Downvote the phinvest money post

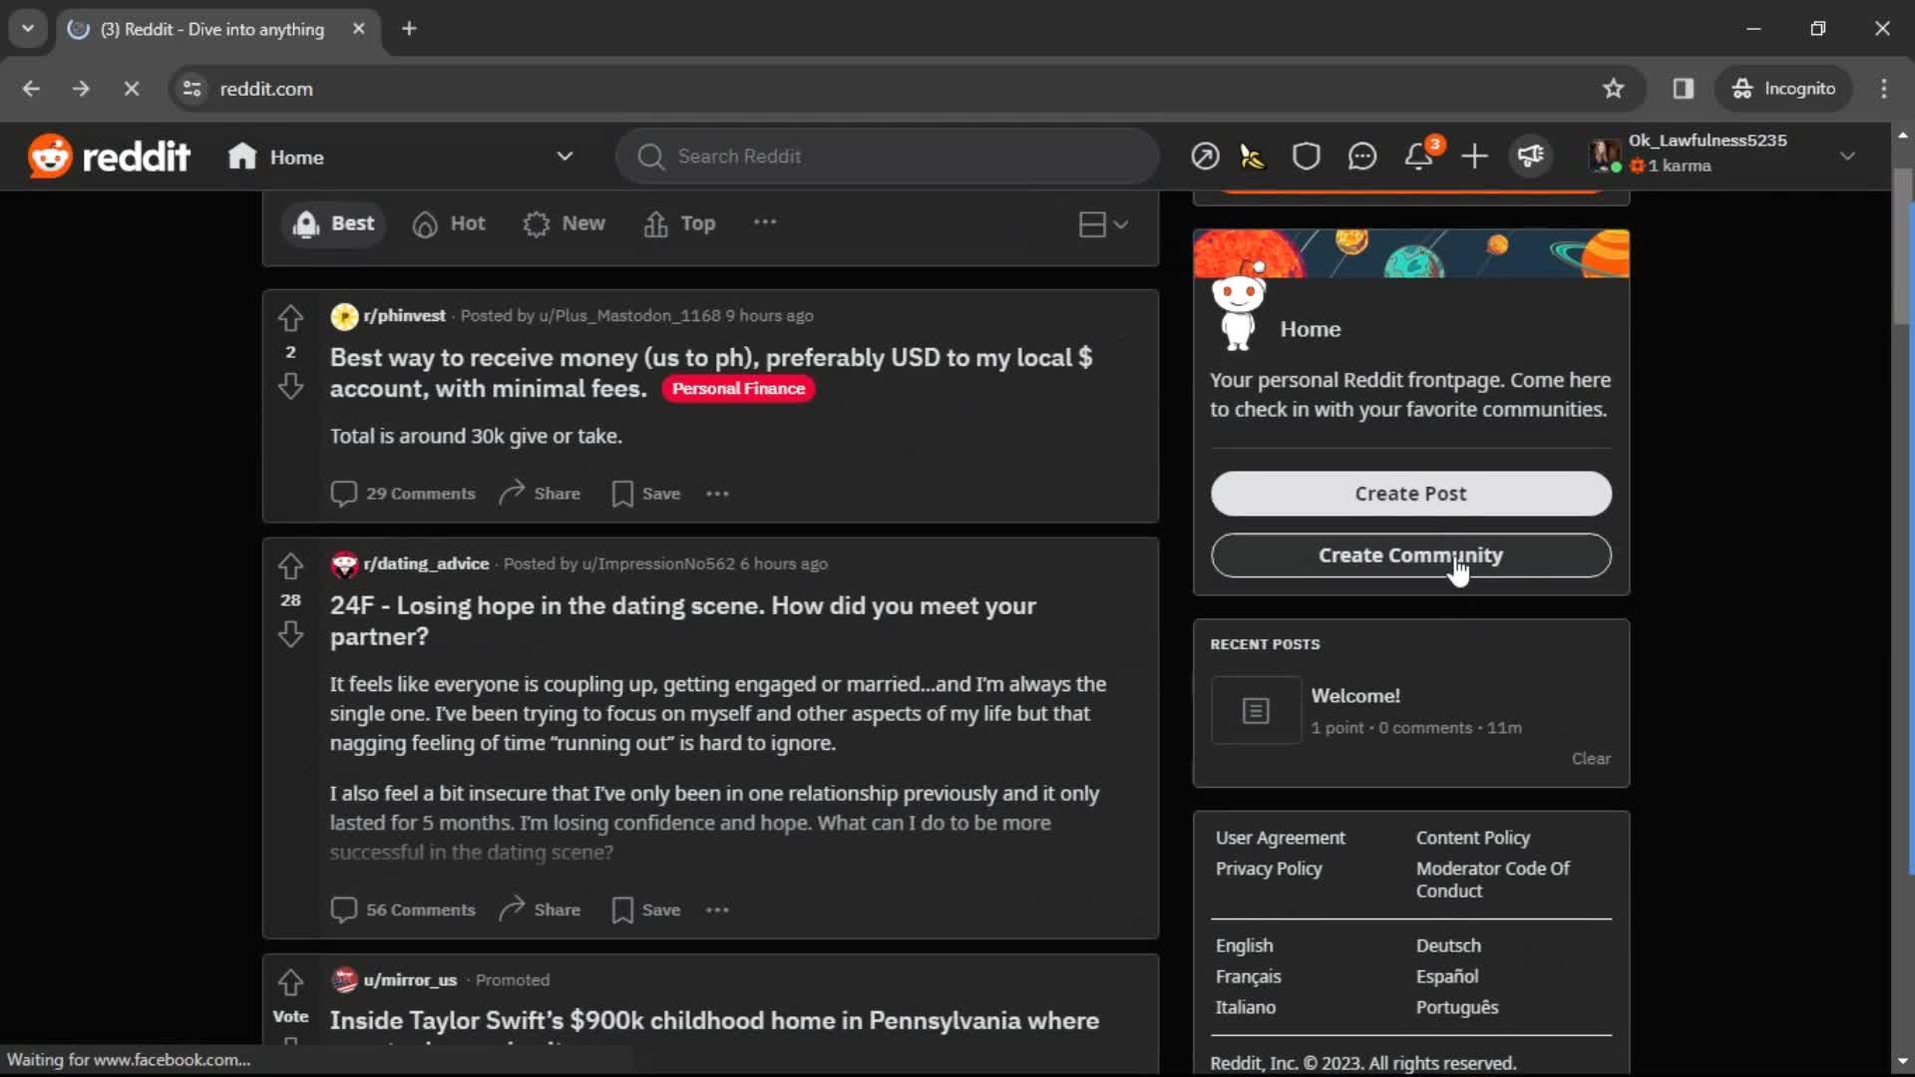click(290, 386)
